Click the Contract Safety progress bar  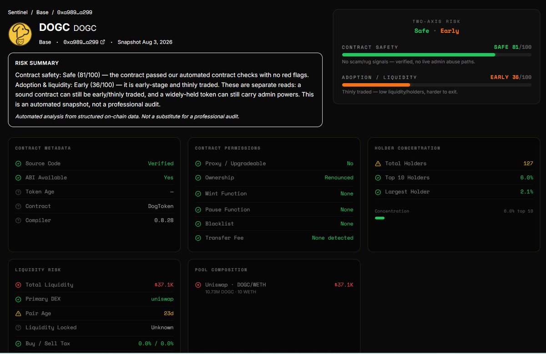437,55
